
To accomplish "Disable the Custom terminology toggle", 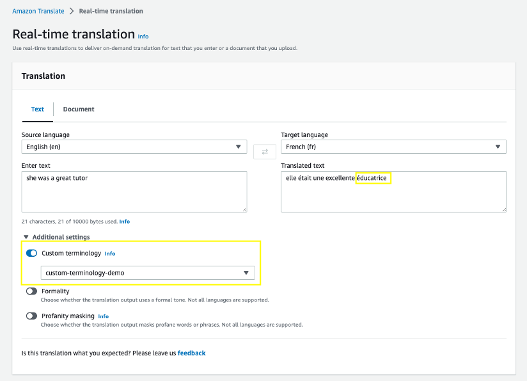I will coord(31,254).
